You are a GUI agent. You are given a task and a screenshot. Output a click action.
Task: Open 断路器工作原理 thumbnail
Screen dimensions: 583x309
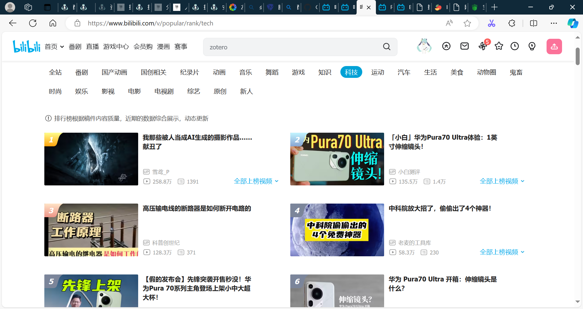click(91, 230)
